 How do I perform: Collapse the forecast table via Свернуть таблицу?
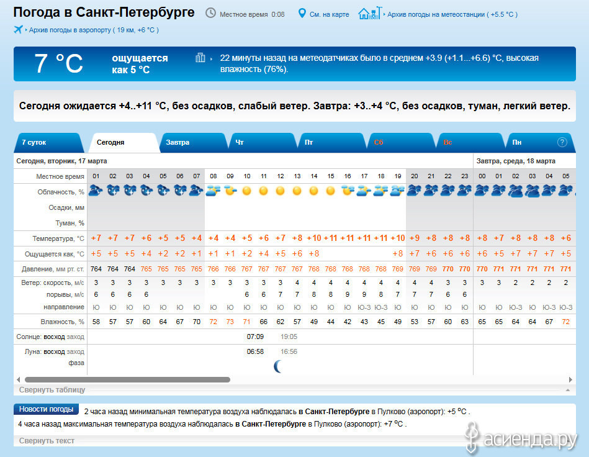(x=52, y=390)
